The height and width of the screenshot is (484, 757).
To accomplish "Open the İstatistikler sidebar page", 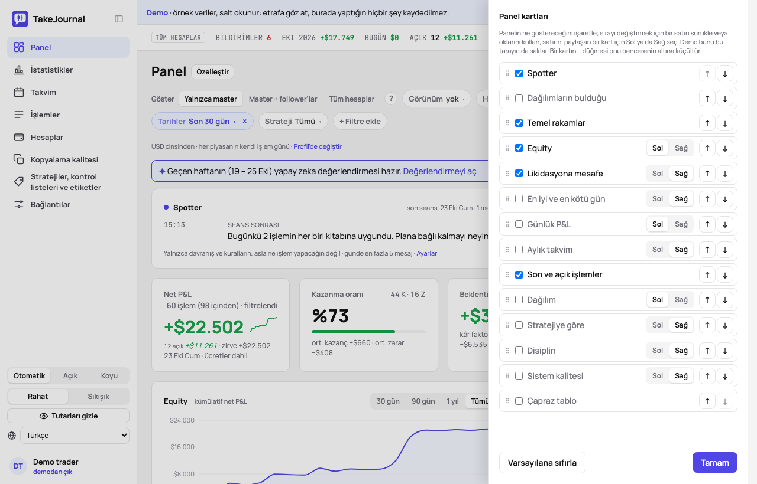I will coord(68,70).
